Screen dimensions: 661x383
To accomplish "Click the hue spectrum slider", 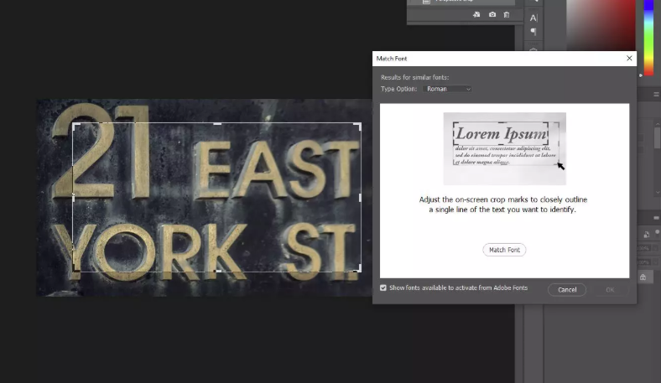I will [x=648, y=37].
